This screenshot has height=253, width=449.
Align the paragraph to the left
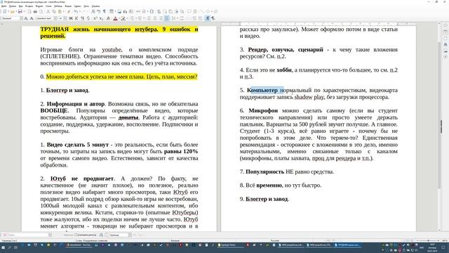pyautogui.click(x=149, y=18)
